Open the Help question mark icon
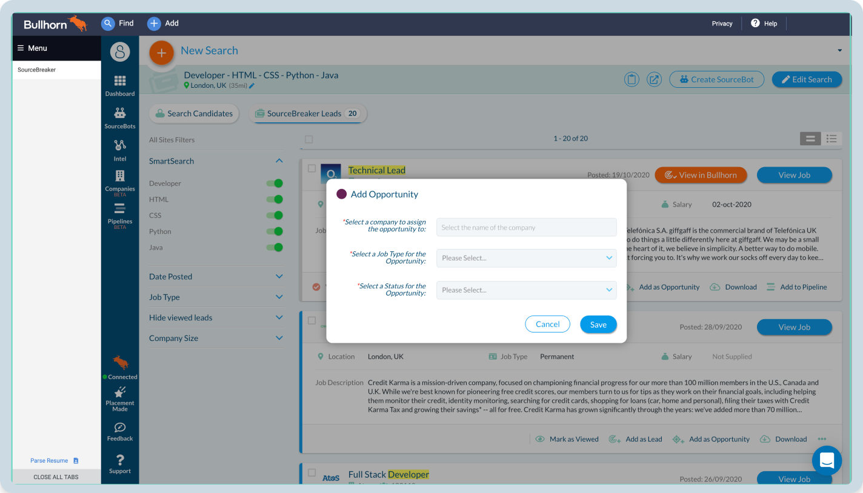Viewport: 863px width, 493px height. tap(755, 23)
